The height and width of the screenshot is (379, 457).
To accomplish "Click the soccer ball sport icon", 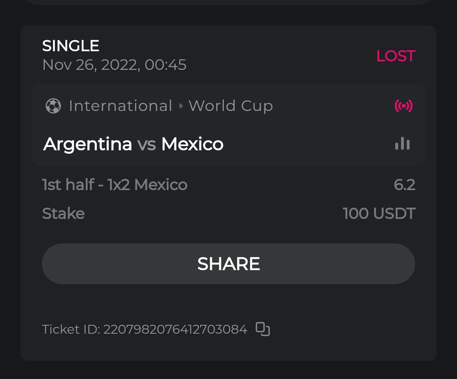I will (x=53, y=106).
